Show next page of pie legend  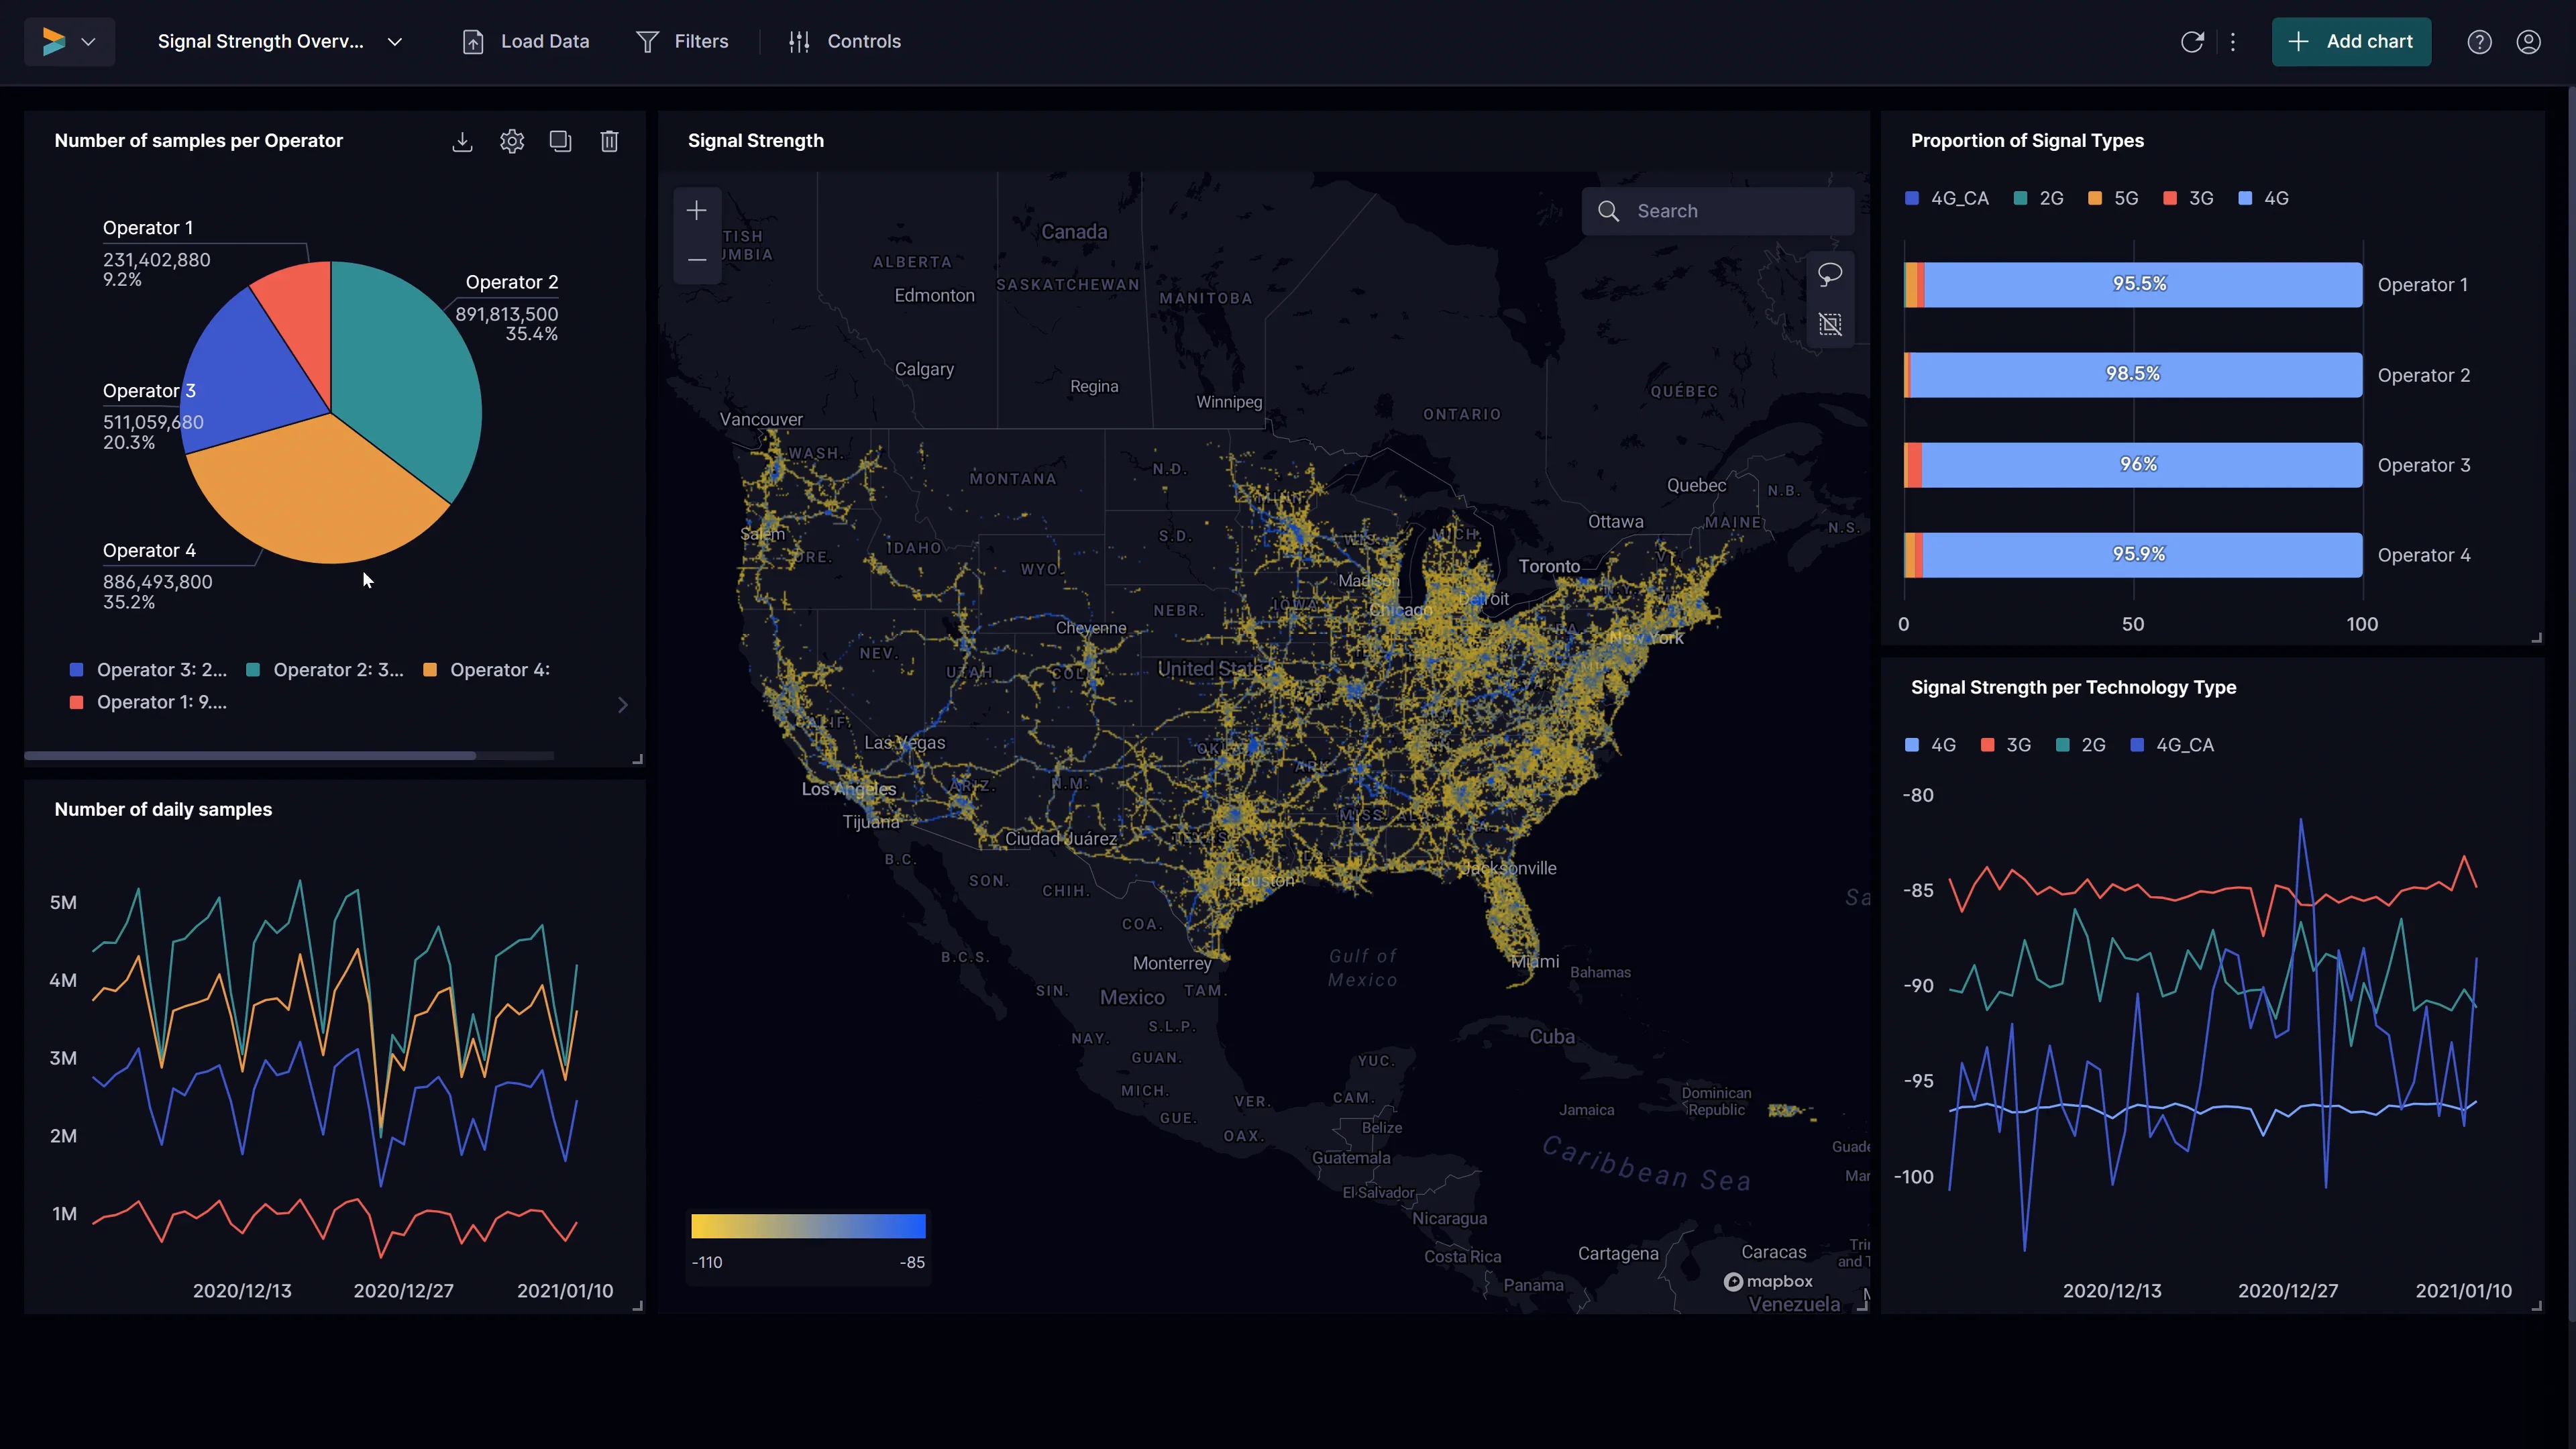click(623, 705)
